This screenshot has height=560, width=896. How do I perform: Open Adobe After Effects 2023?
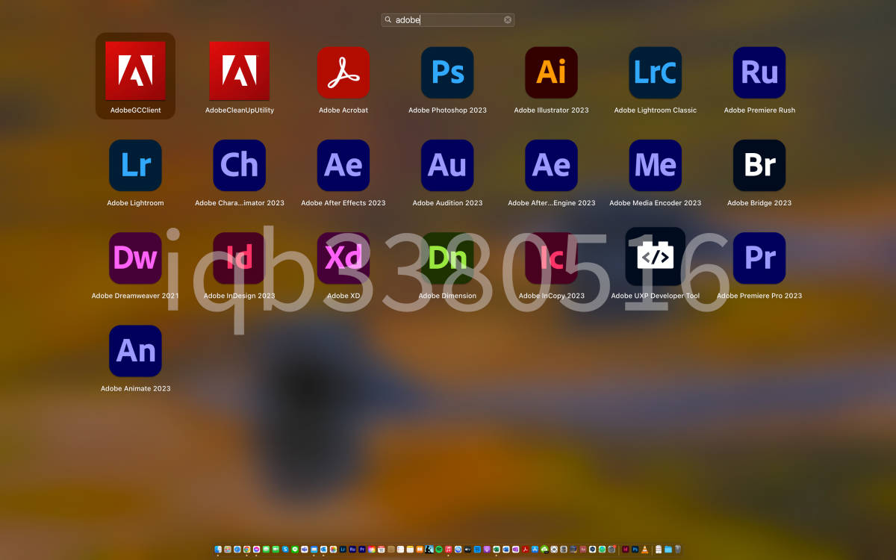point(343,165)
